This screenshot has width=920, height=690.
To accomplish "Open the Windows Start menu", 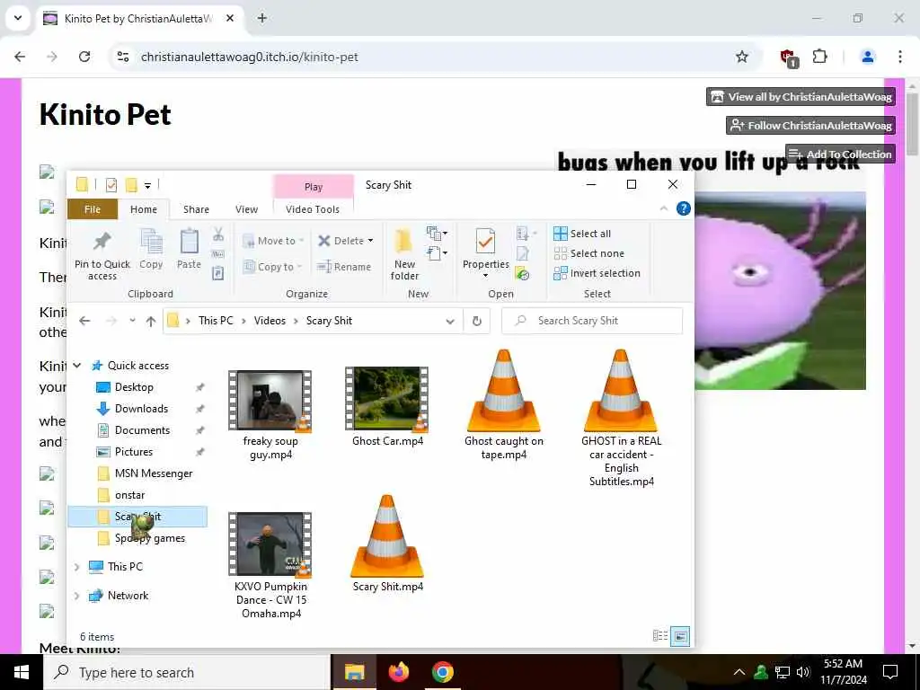I will click(22, 672).
